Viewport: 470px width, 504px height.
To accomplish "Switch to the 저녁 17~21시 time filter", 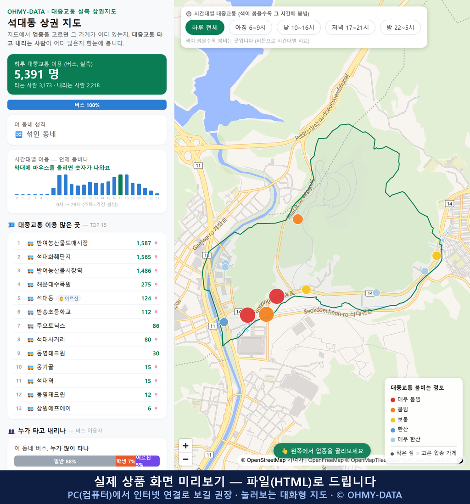I will pyautogui.click(x=350, y=28).
